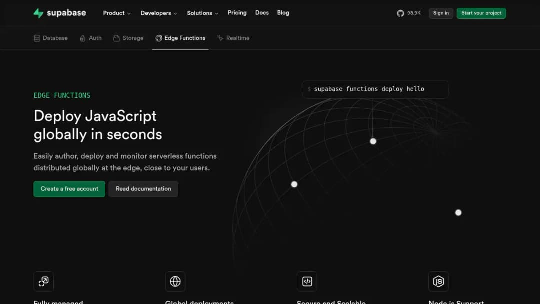Click the Start your project button
The height and width of the screenshot is (304, 540).
[x=481, y=13]
